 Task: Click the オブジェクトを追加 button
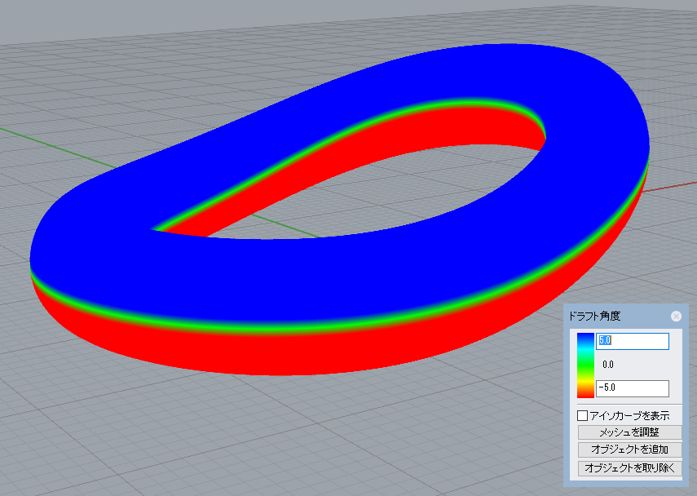[x=629, y=449]
